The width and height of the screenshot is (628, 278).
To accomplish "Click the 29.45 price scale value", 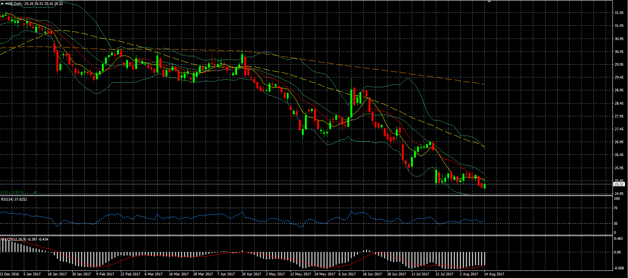I will pyautogui.click(x=619, y=77).
